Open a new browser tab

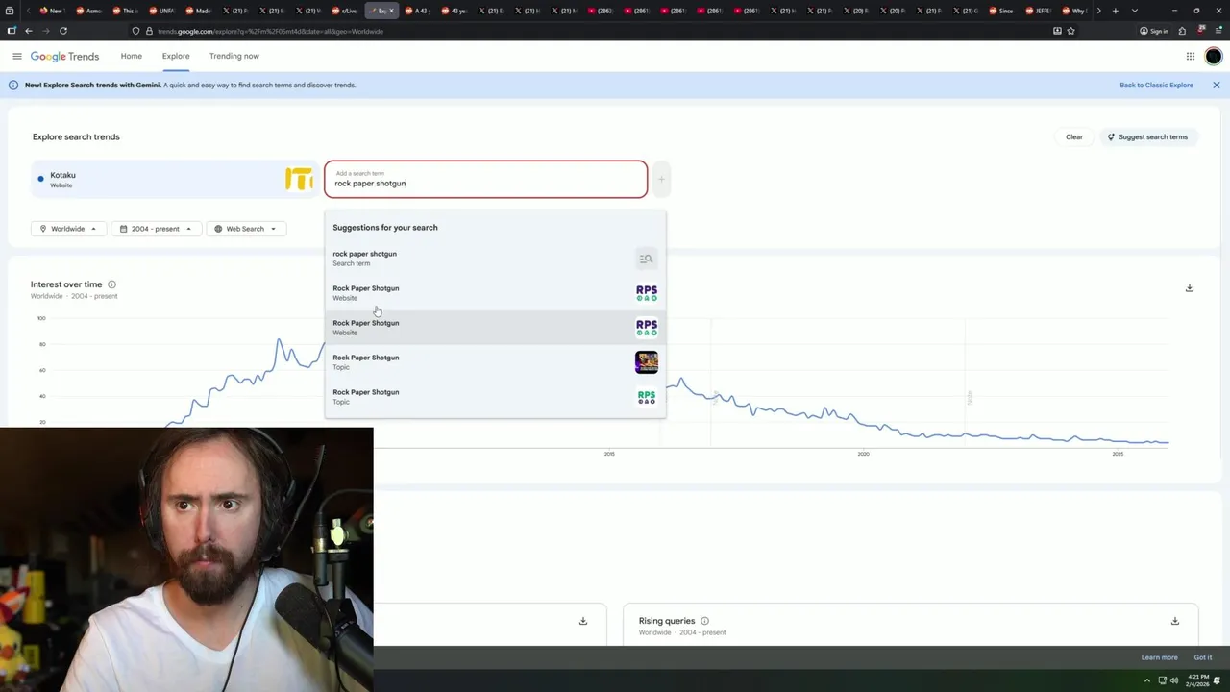[x=1115, y=11]
